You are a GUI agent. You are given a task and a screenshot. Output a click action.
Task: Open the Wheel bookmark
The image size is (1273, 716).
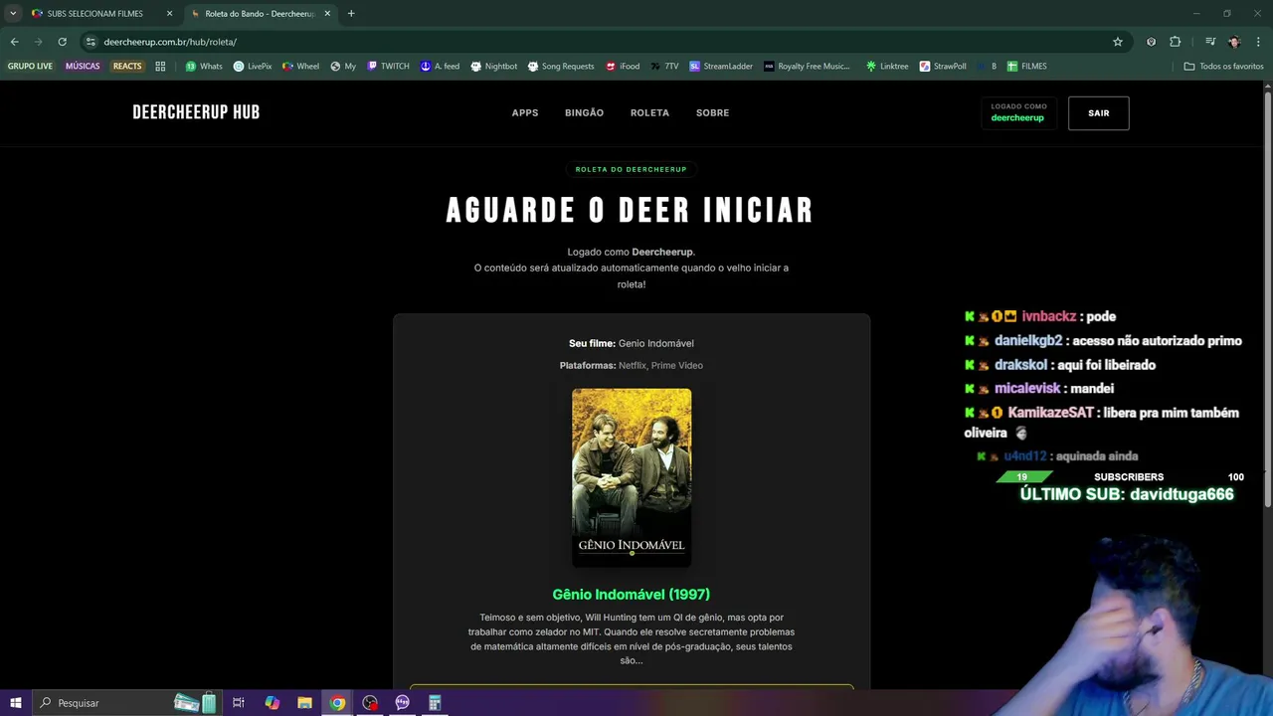click(301, 66)
